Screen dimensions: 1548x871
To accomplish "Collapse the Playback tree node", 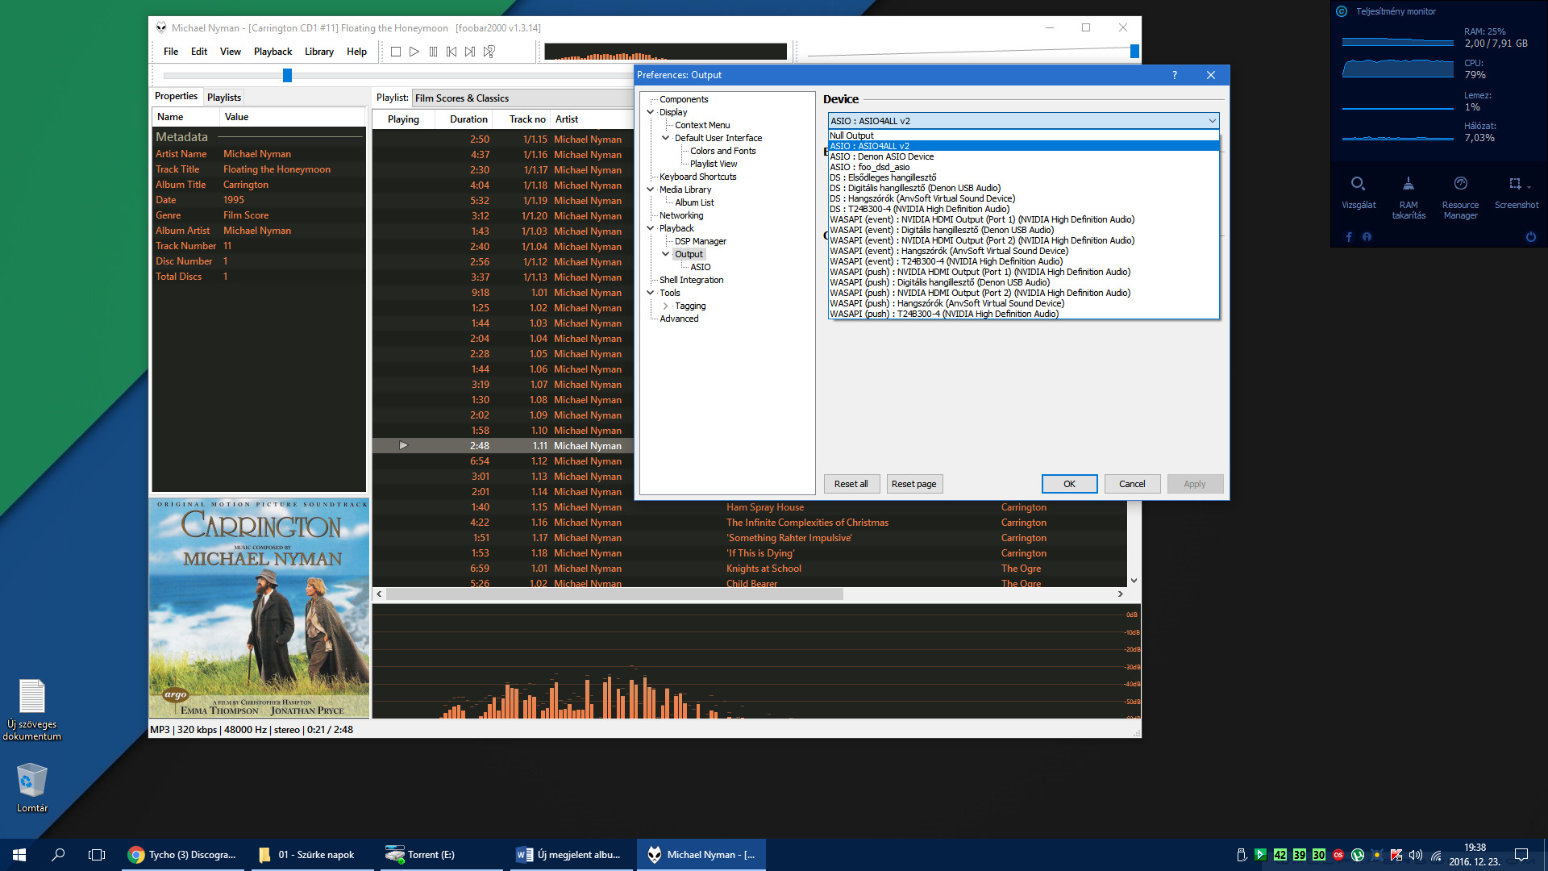I will (651, 228).
